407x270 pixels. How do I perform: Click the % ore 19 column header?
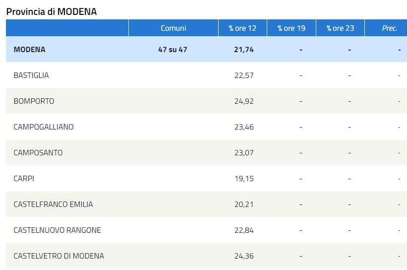click(x=291, y=28)
